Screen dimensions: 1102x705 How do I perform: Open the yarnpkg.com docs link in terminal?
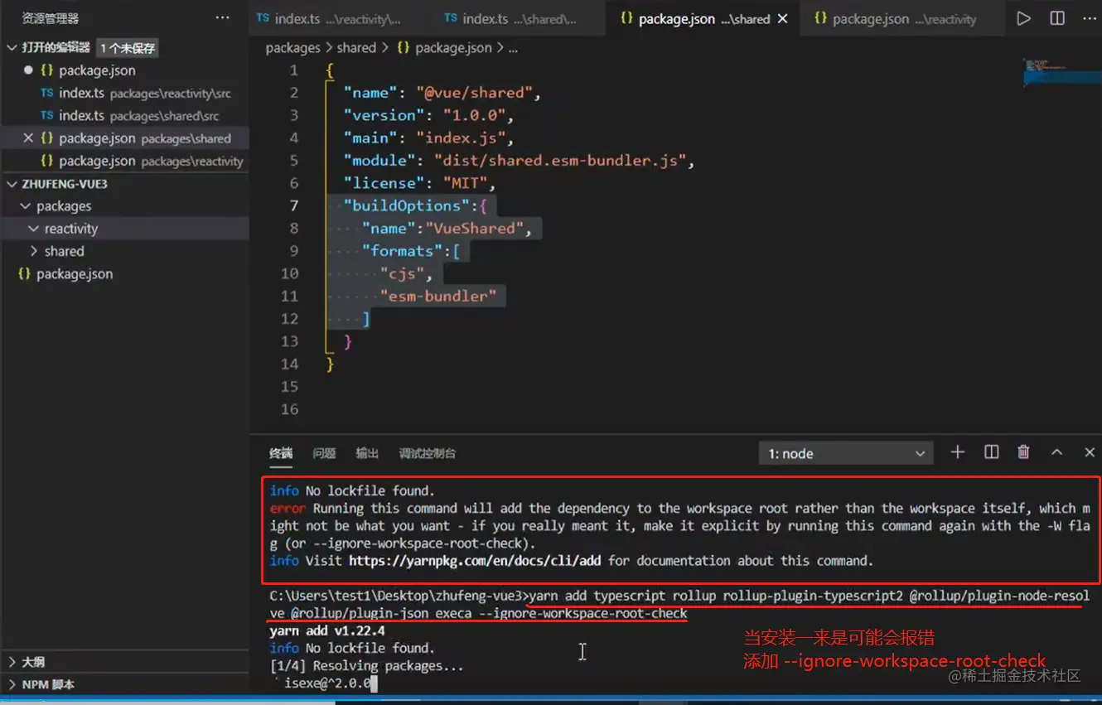(x=475, y=561)
